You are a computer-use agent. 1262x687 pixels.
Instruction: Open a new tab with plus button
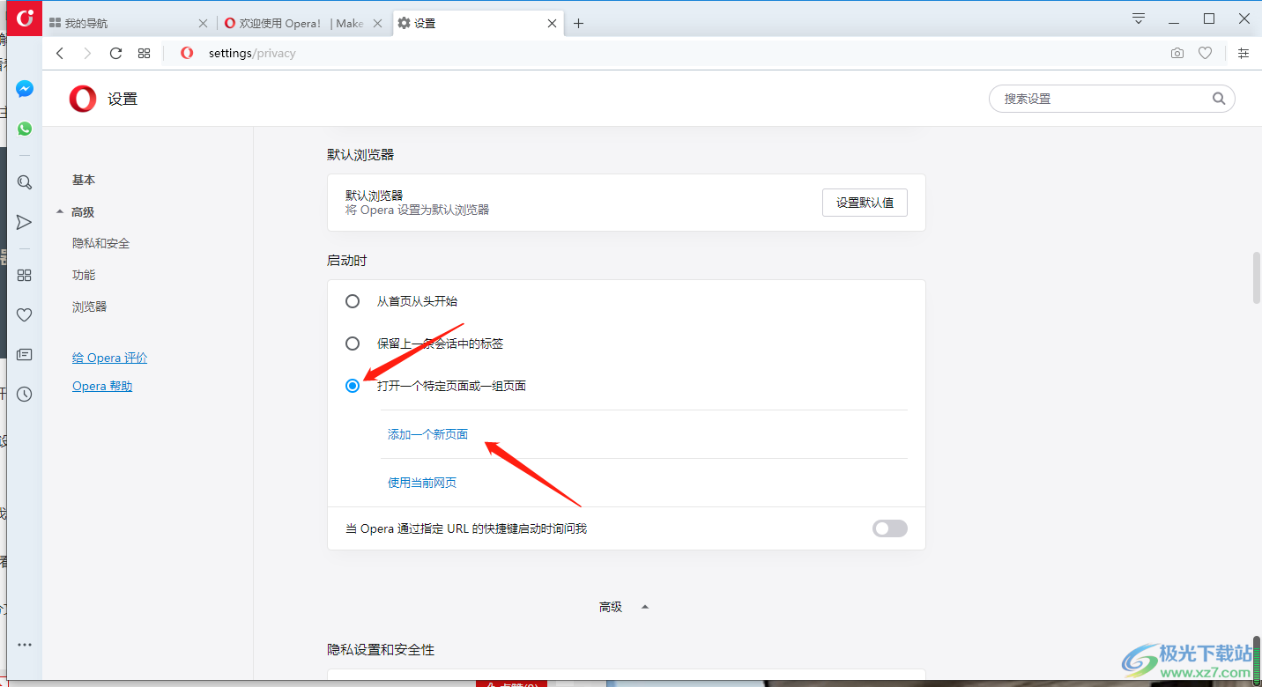click(x=578, y=24)
